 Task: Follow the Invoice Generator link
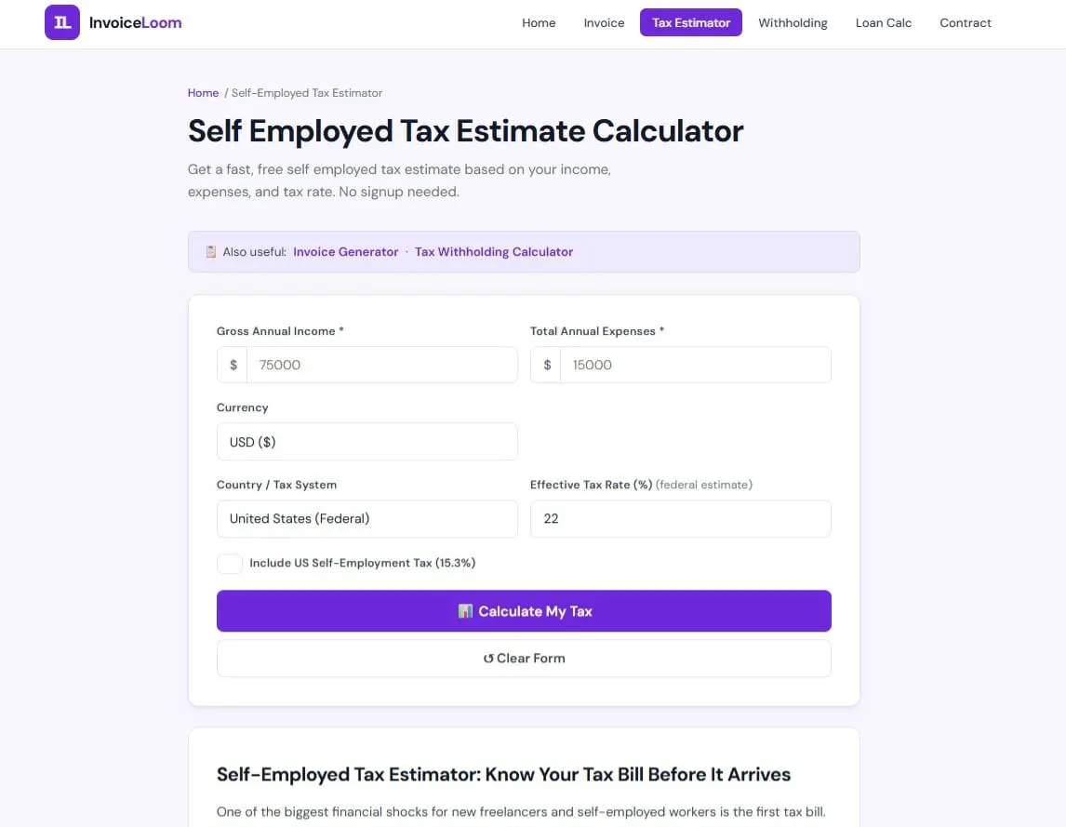tap(345, 252)
